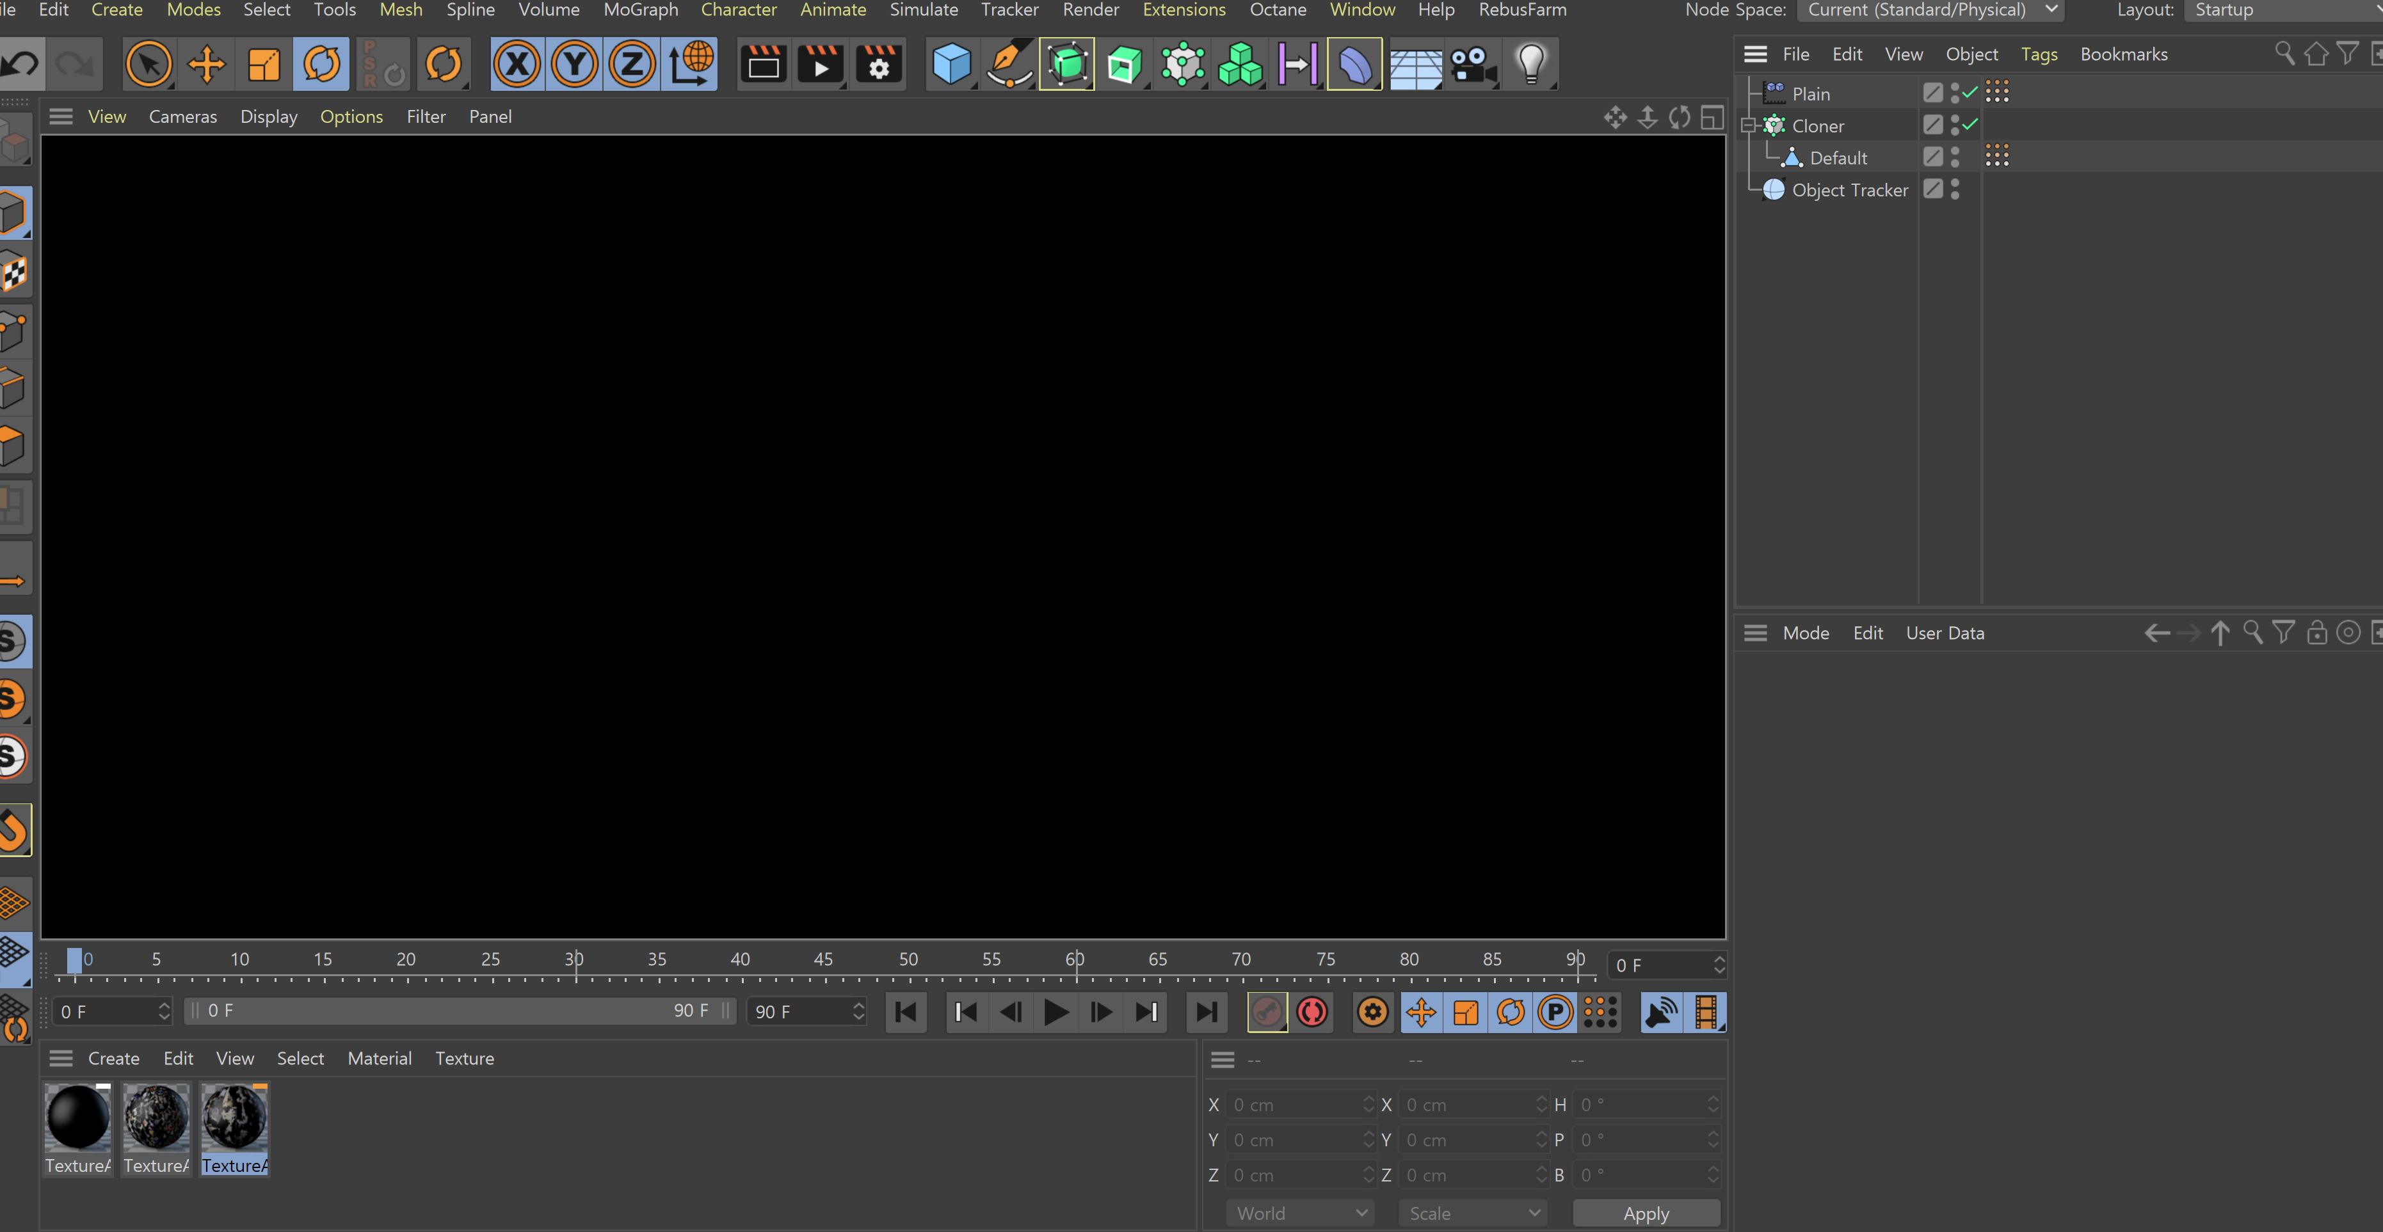Toggle Y axis lock
Image resolution: width=2383 pixels, height=1232 pixels.
coord(575,64)
